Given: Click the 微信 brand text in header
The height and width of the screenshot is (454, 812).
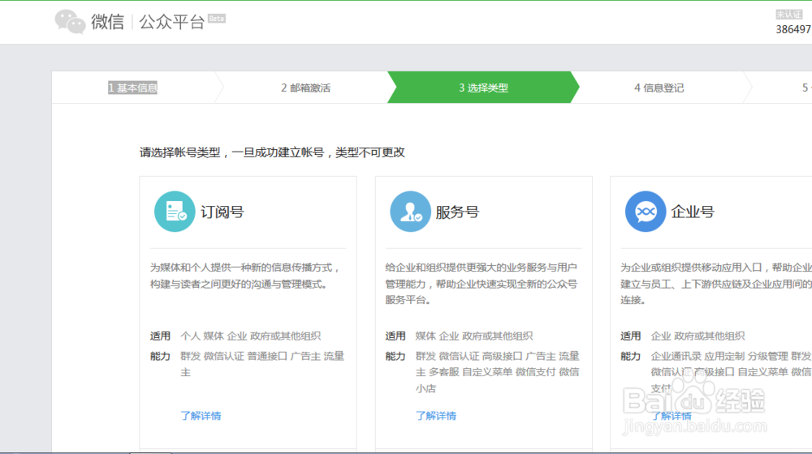Looking at the screenshot, I should point(108,22).
